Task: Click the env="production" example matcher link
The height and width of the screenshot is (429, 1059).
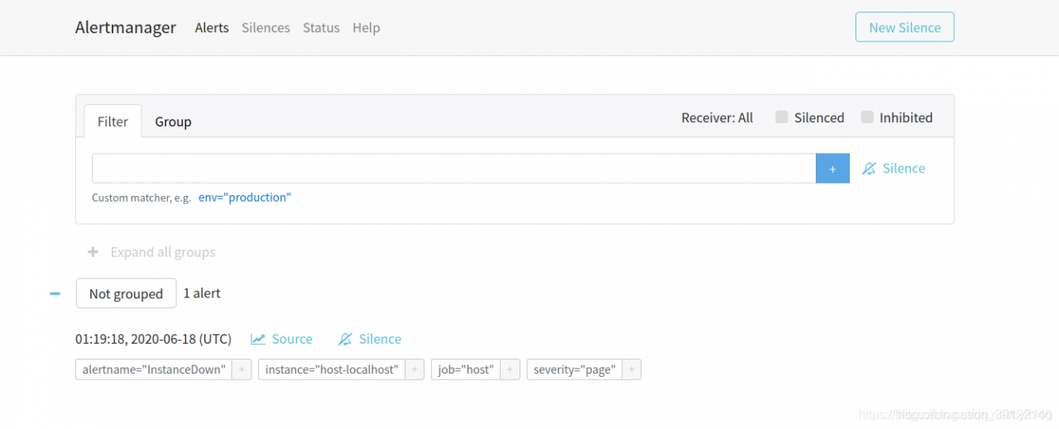Action: pos(245,198)
